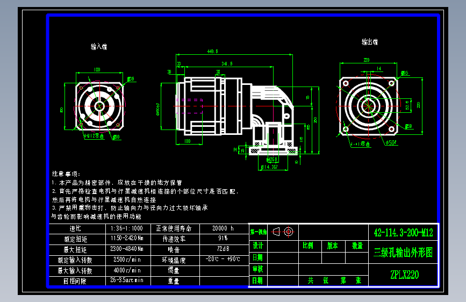Click the 回程间隙 table cell
The image size is (466, 302).
(77, 281)
